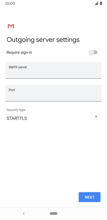The width and height of the screenshot is (107, 220).
Task: Select the STARTTLS security value
Action: point(17,118)
